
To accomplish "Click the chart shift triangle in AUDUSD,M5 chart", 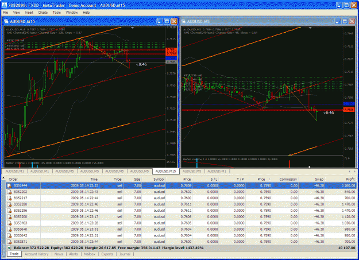I will 310,28.
